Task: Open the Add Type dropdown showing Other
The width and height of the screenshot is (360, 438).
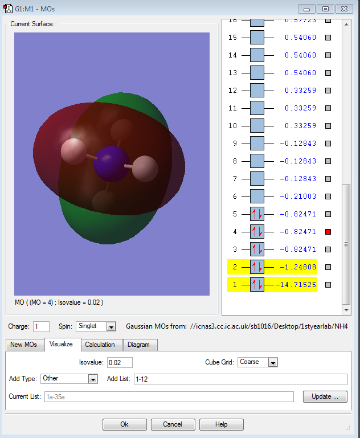Action: pos(92,379)
